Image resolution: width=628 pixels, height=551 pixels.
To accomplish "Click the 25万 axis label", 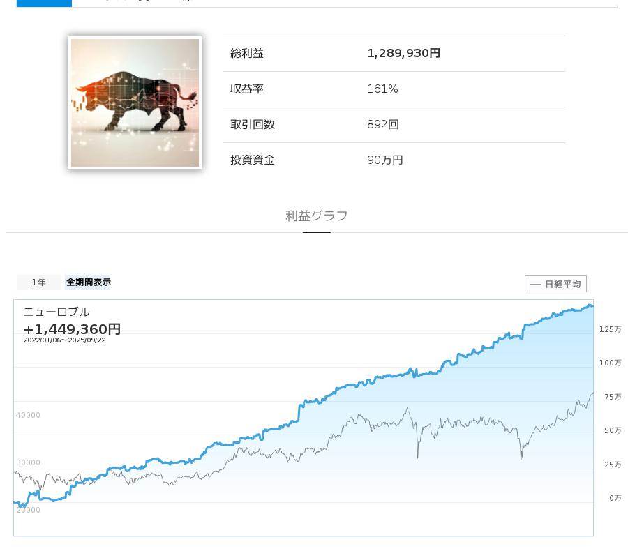I will coord(613,465).
